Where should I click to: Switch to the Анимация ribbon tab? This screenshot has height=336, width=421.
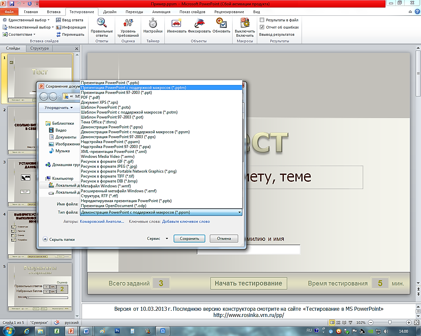(161, 12)
